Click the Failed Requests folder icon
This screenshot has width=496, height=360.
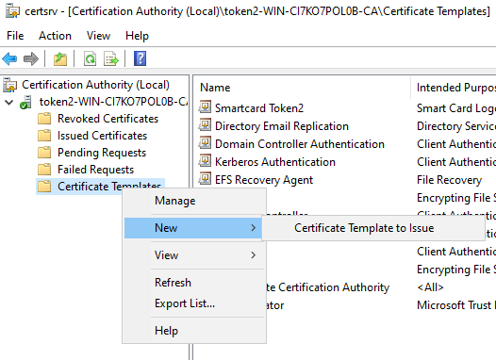click(x=44, y=170)
